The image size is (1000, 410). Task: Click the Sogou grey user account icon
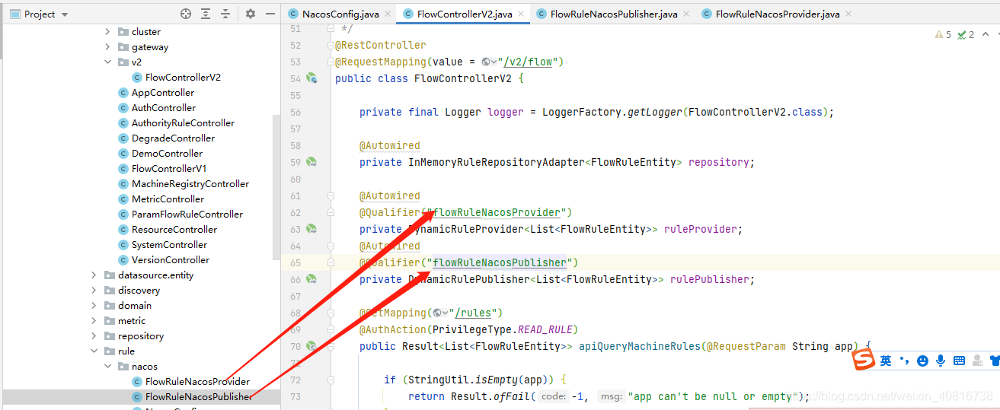pos(978,361)
